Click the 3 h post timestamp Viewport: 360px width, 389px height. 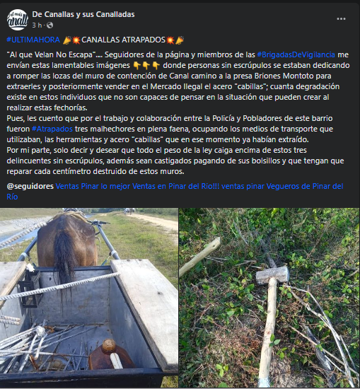click(37, 25)
